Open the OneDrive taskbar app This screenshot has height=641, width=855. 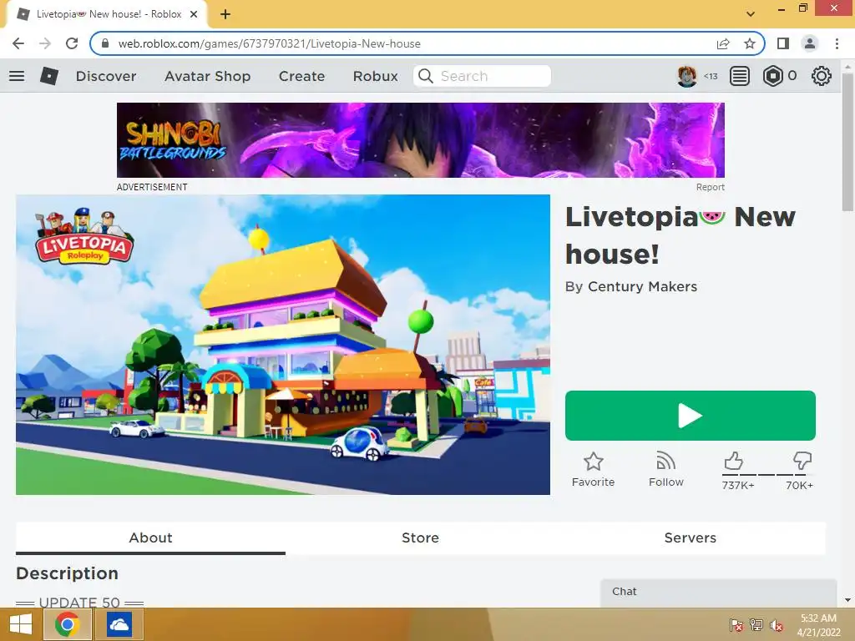[119, 624]
